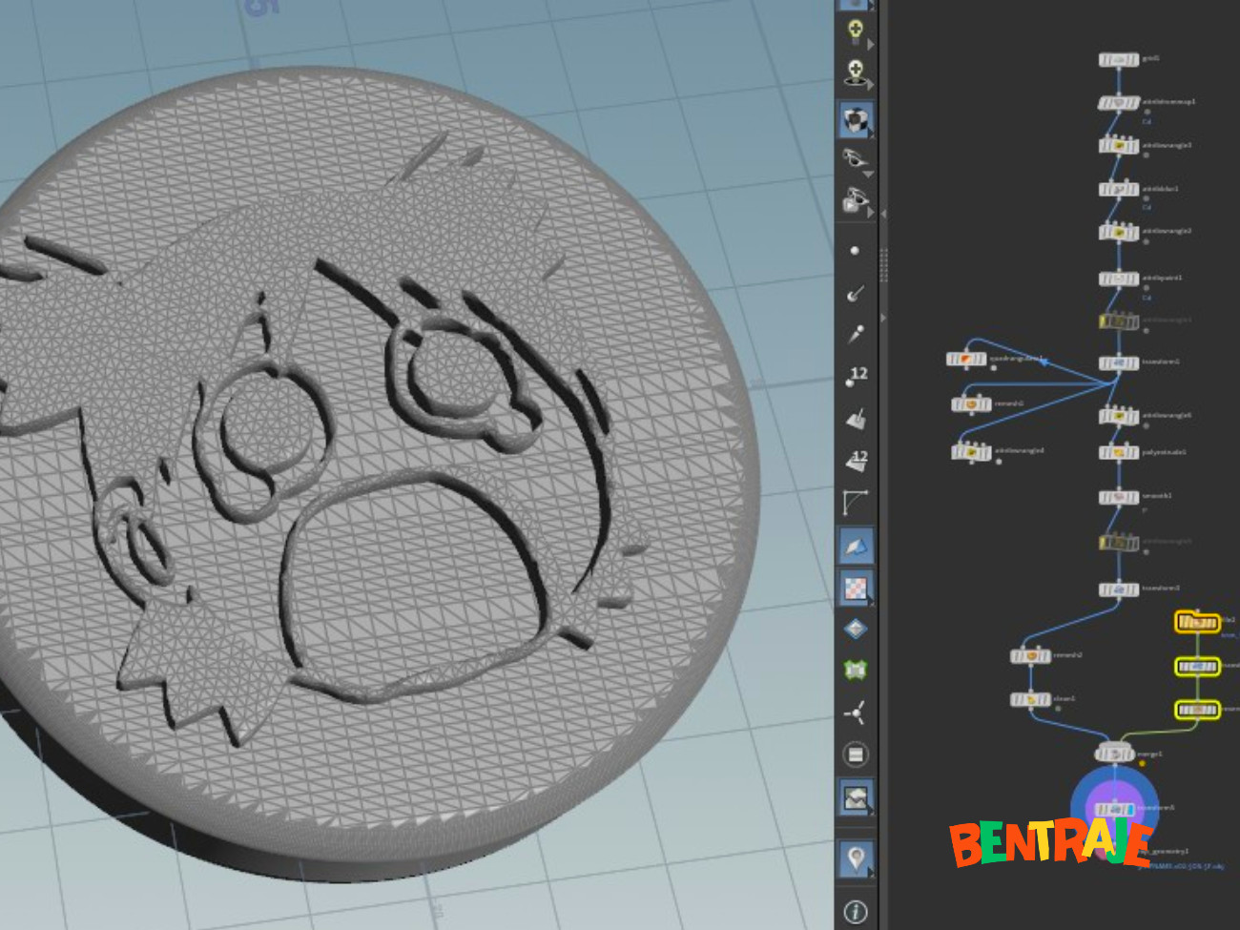Select the bottom yellow-outlined node above the merge
This screenshot has width=1240, height=930.
[x=1196, y=710]
